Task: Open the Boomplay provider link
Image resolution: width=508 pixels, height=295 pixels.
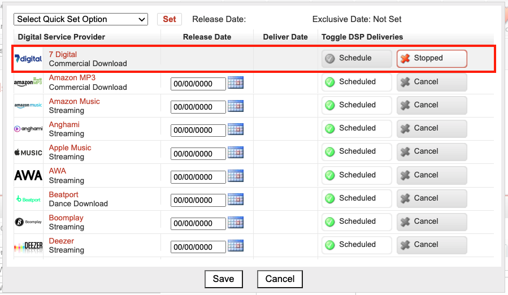Action: (66, 218)
